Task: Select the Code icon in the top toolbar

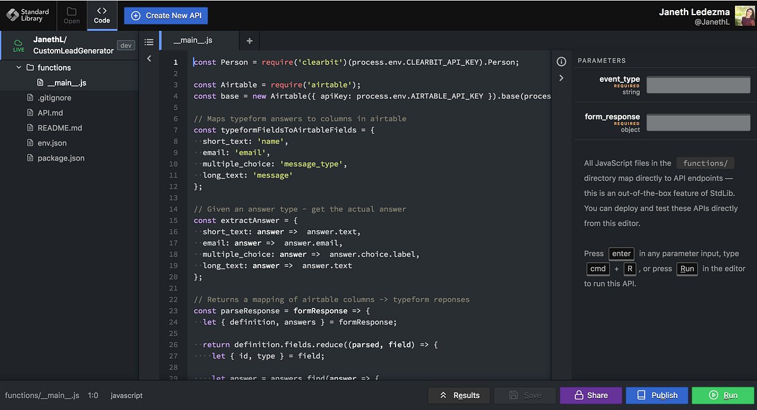Action: (x=102, y=15)
